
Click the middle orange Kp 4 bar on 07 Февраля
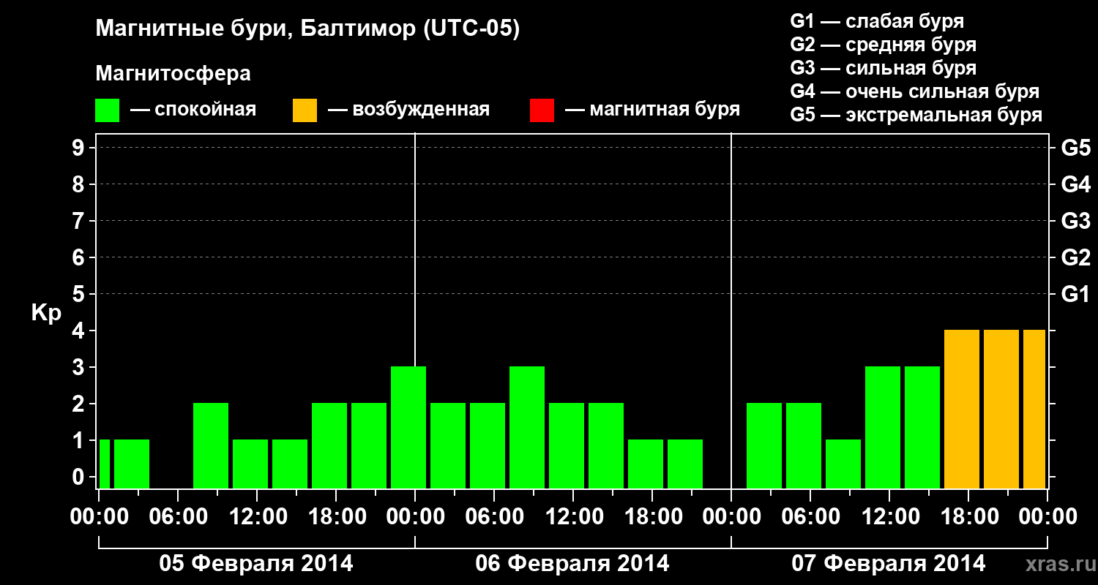(x=1001, y=409)
